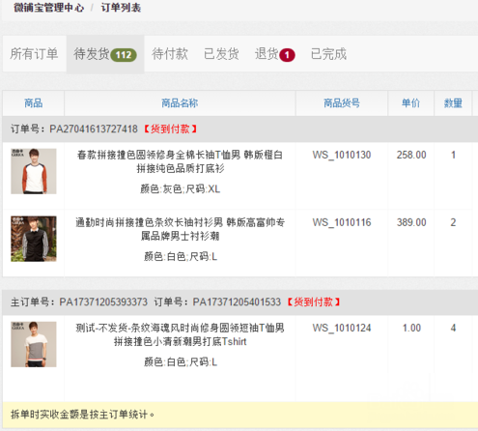Click the unit price 389.00
Viewport: 478px width, 431px height.
(x=411, y=222)
